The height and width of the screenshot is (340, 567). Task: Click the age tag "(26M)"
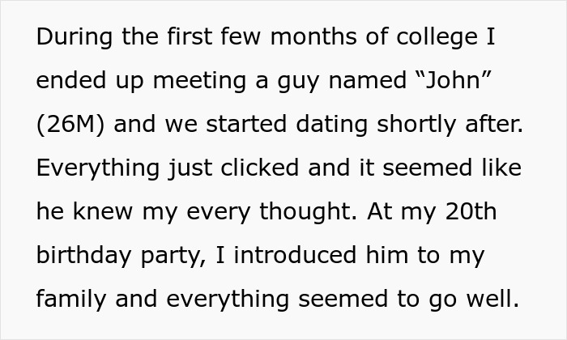(x=70, y=125)
